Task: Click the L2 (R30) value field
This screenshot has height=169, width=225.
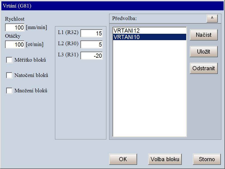Action: [x=92, y=44]
